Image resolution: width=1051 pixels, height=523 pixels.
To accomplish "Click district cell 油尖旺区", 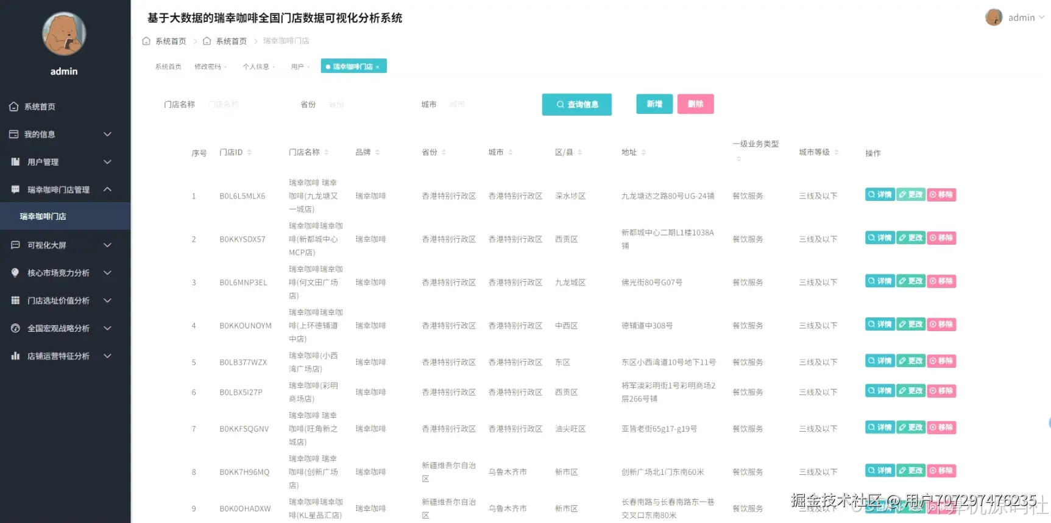I will click(x=570, y=429).
